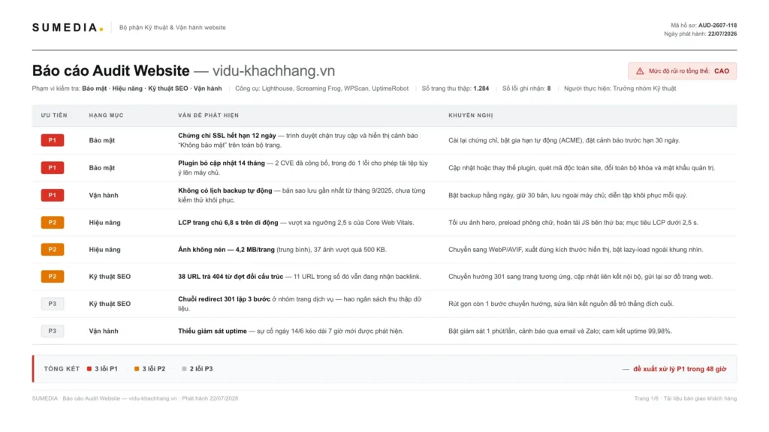The width and height of the screenshot is (769, 432).
Task: Click "Vận hành" category in the backup row
Action: pos(104,196)
